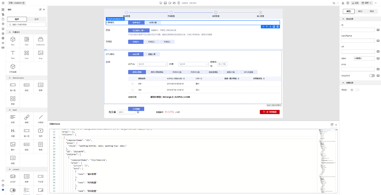The width and height of the screenshot is (381, 195).
Task: Click the availability zone 2 button
Action: point(151,42)
